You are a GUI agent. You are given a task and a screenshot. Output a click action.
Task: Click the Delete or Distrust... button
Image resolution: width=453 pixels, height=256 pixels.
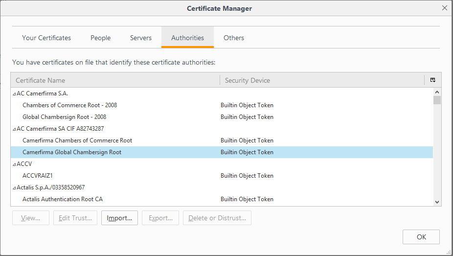click(217, 218)
